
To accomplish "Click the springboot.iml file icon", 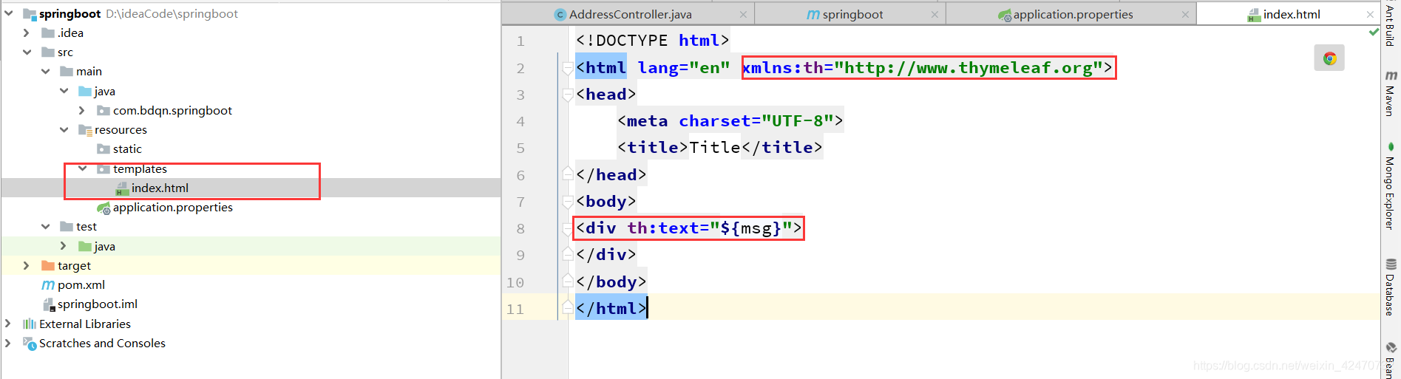I will tap(49, 304).
